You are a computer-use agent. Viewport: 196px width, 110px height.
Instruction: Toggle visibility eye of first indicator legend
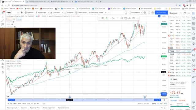(x=13, y=22)
